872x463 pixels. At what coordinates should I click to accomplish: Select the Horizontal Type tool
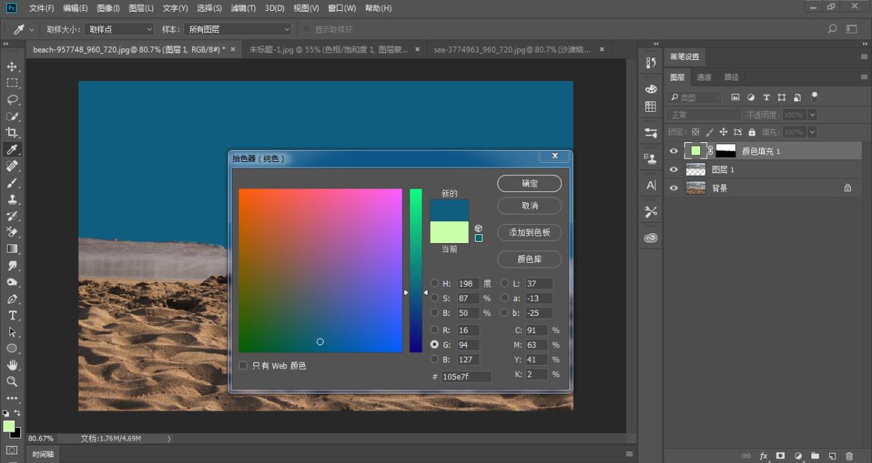[12, 315]
